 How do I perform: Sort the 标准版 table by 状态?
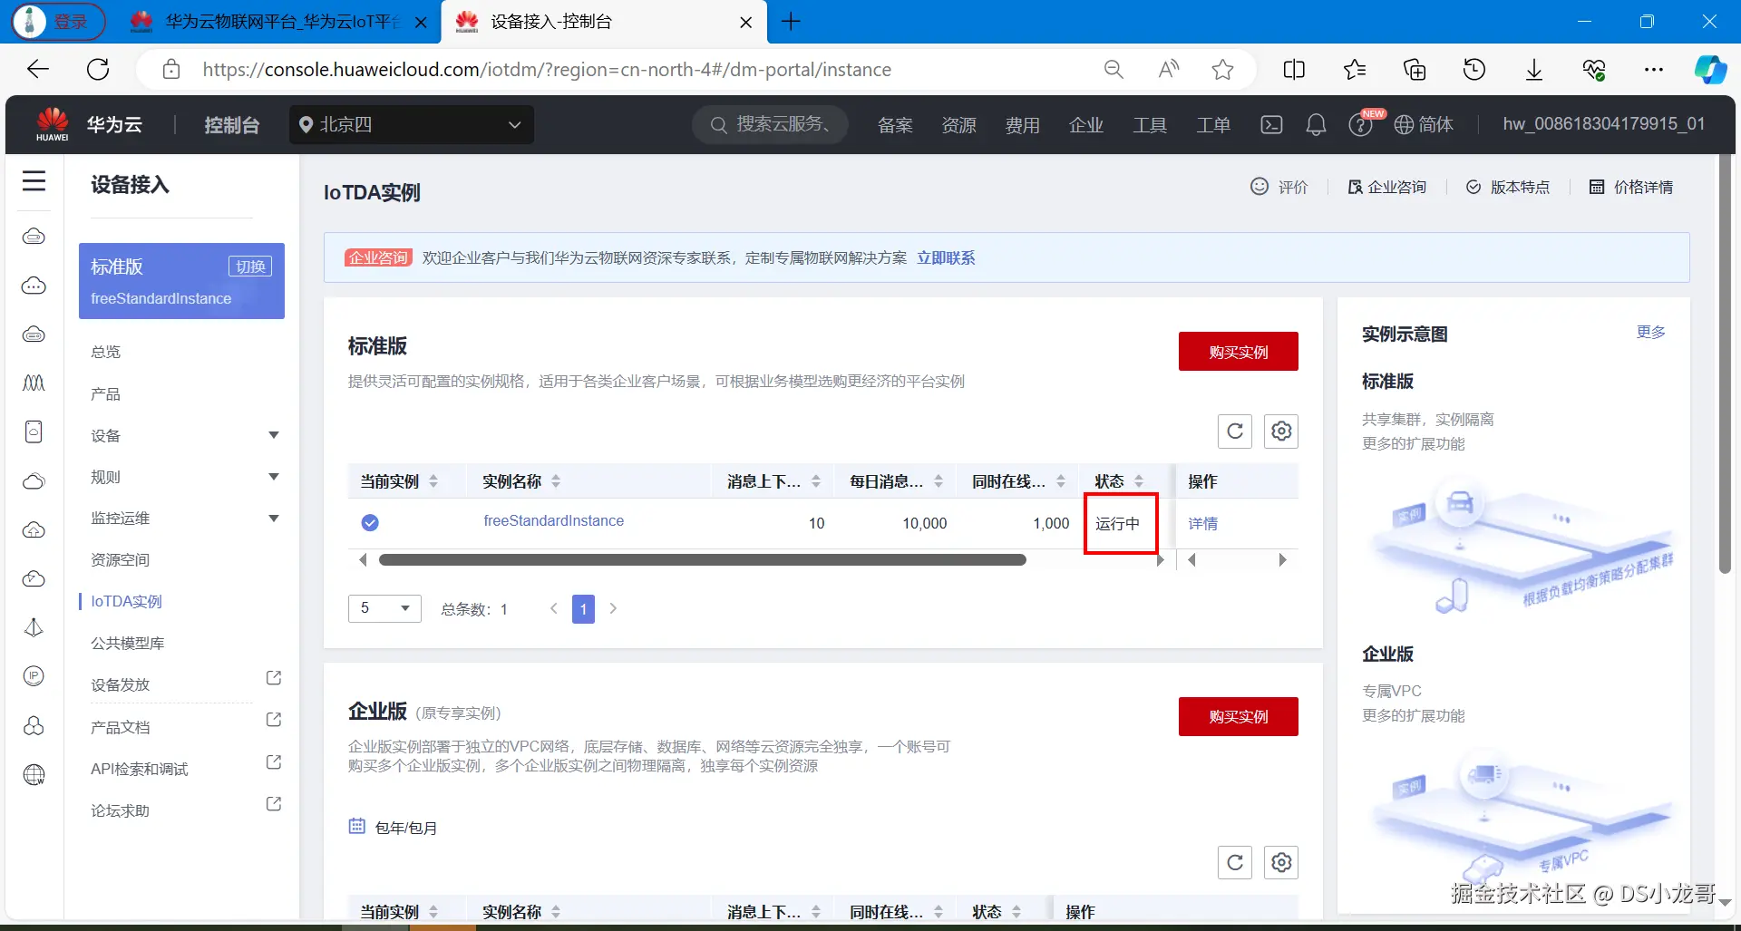pyautogui.click(x=1139, y=481)
